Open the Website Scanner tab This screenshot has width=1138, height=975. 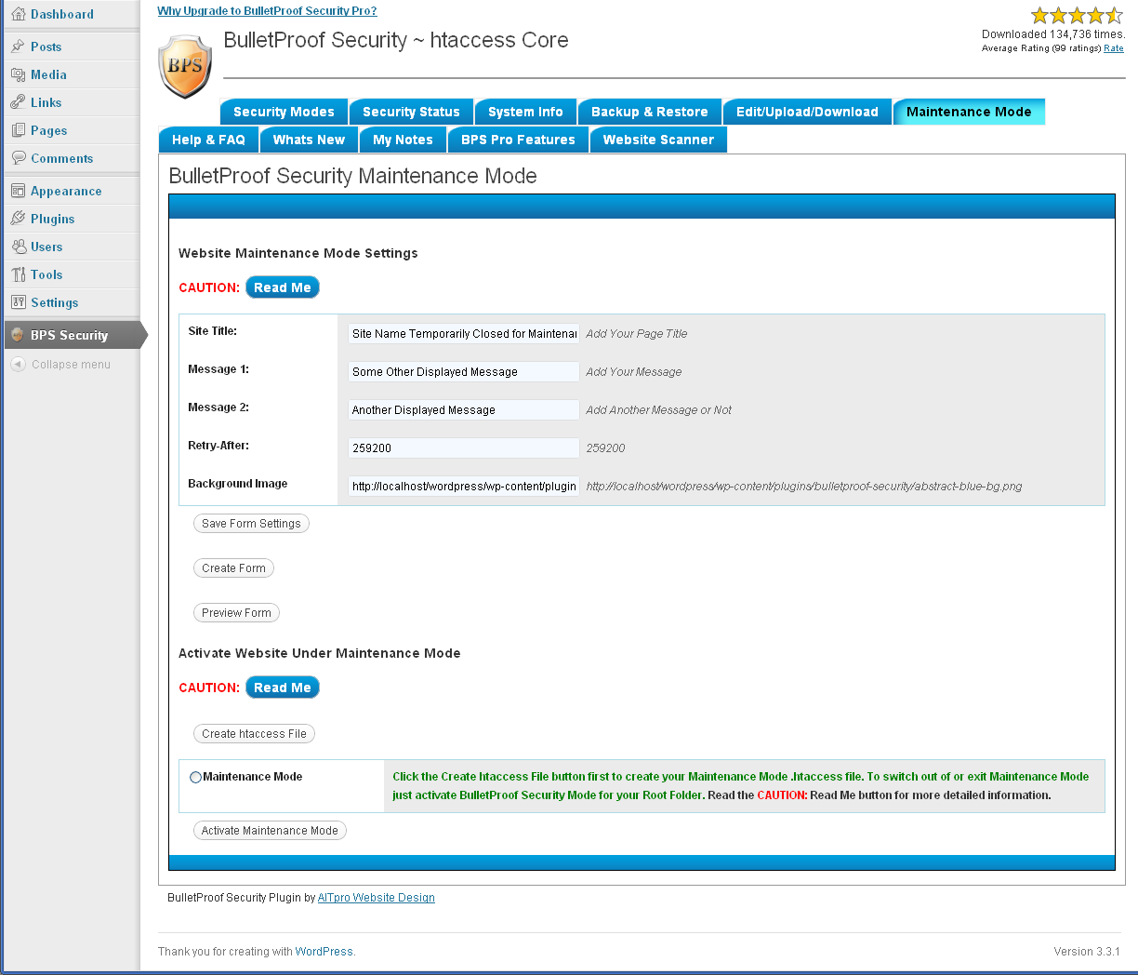tap(658, 140)
